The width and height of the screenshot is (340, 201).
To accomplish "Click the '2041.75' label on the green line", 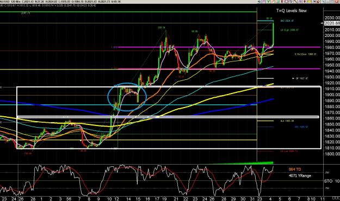I will coord(26,13).
